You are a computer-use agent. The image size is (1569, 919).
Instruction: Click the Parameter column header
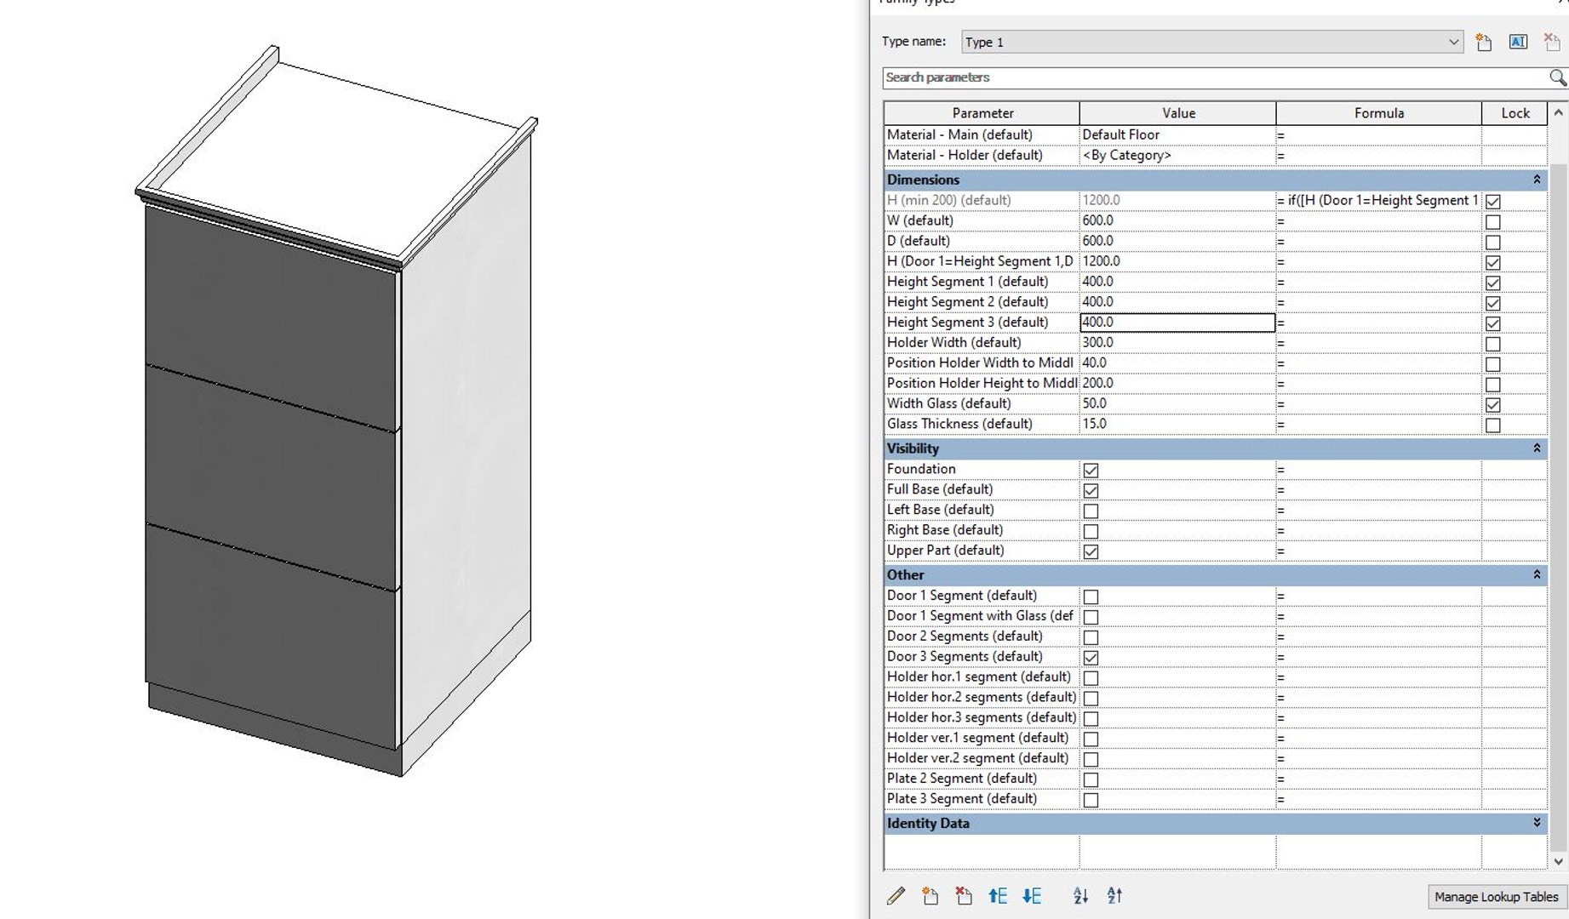tap(982, 113)
